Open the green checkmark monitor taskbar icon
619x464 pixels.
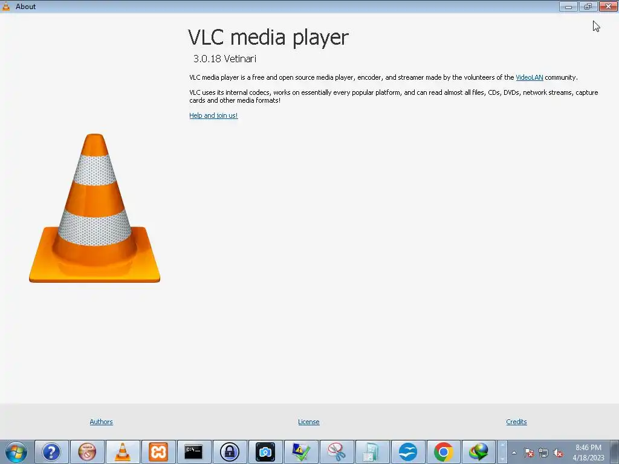(x=301, y=452)
